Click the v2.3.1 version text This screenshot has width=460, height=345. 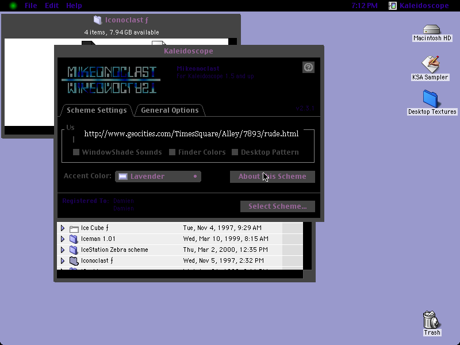tap(305, 108)
